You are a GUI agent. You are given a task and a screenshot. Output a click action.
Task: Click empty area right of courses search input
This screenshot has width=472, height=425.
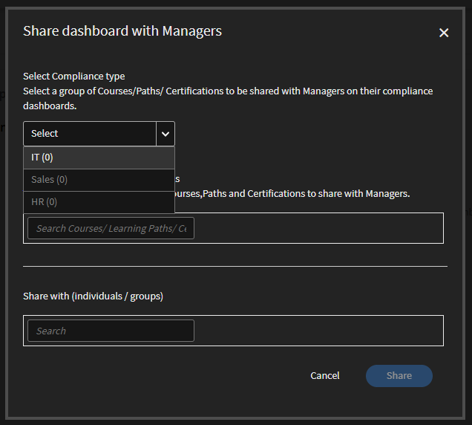(318, 228)
